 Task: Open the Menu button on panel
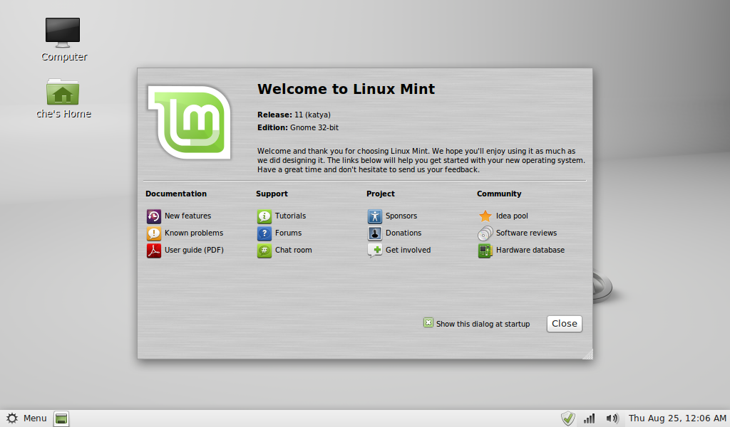(x=26, y=418)
